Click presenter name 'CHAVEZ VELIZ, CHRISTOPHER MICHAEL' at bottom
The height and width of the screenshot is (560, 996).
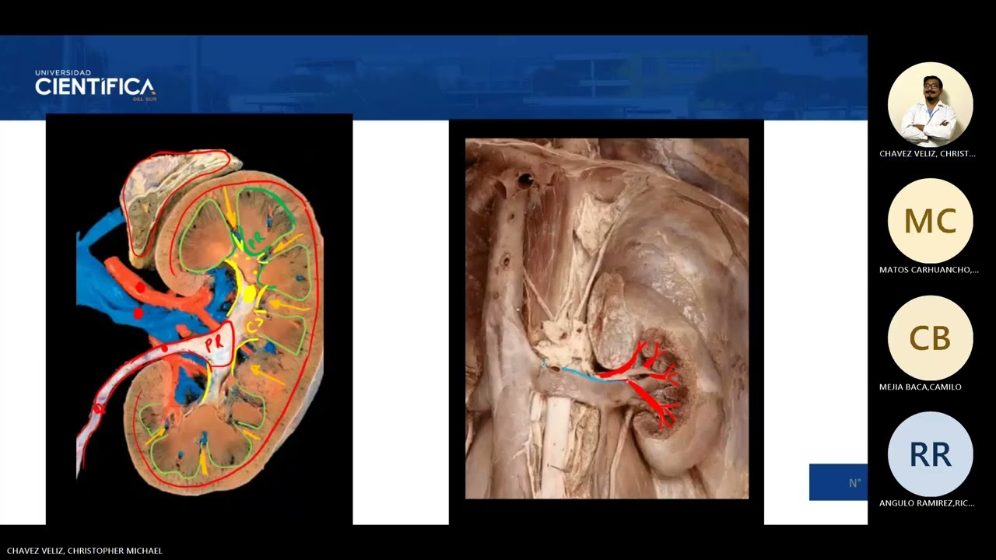[x=85, y=551]
